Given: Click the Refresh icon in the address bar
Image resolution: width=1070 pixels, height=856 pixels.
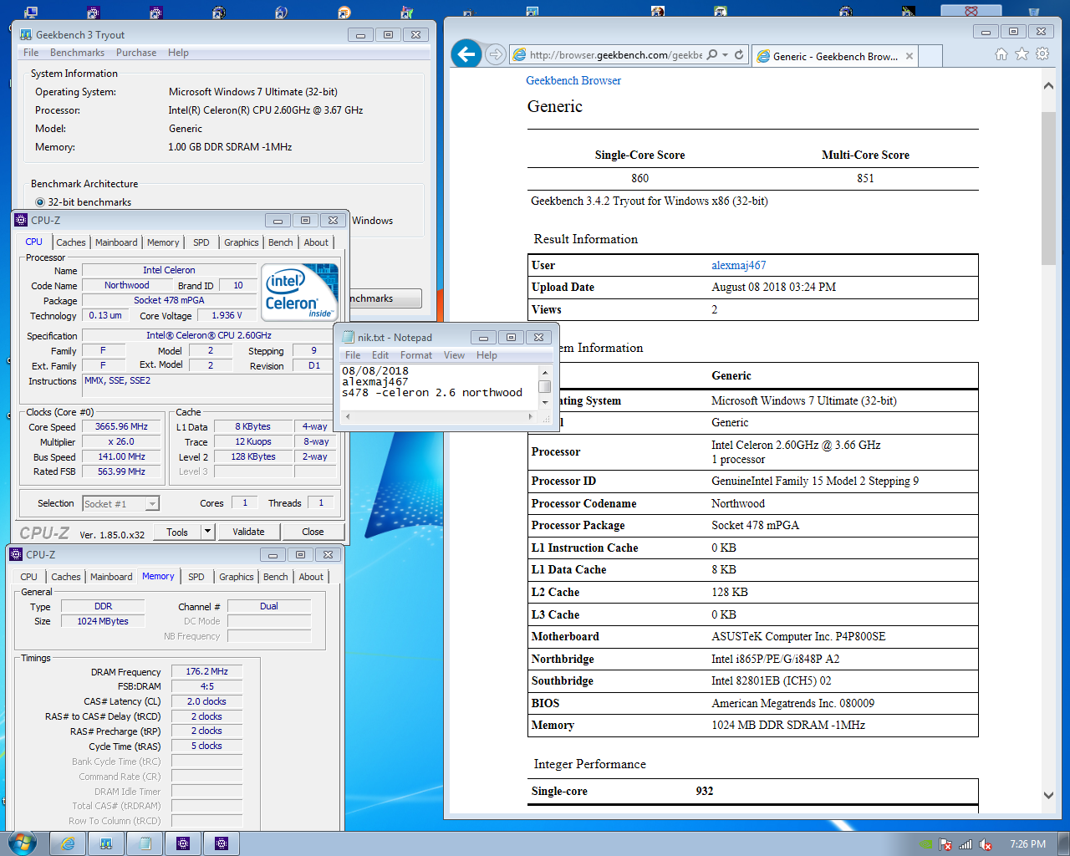Looking at the screenshot, I should click(x=739, y=55).
